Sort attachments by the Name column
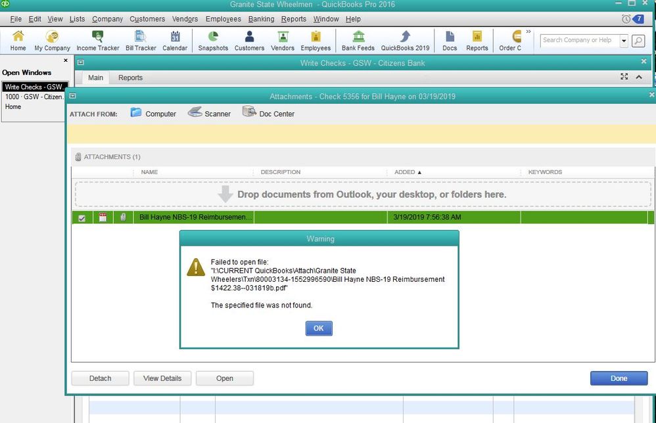This screenshot has width=656, height=423. click(x=149, y=172)
